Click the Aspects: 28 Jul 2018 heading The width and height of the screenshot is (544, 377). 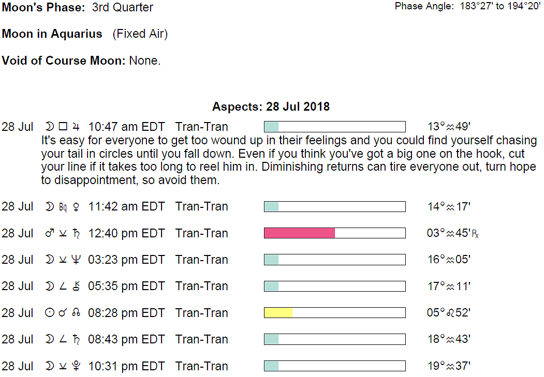click(x=271, y=107)
